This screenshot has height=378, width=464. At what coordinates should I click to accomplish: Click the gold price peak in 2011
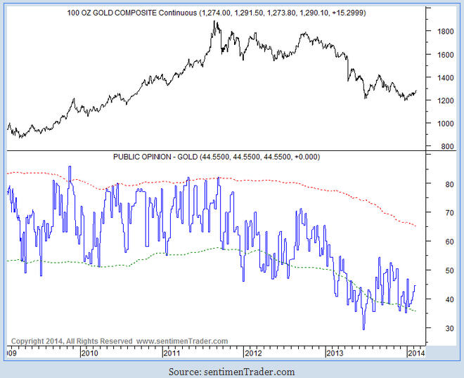click(x=214, y=22)
